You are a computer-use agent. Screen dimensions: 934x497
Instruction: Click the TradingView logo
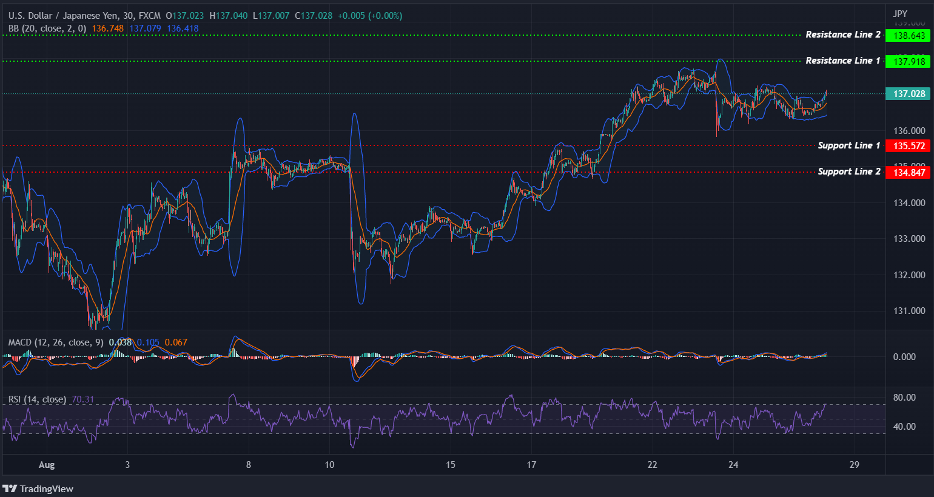tap(39, 489)
